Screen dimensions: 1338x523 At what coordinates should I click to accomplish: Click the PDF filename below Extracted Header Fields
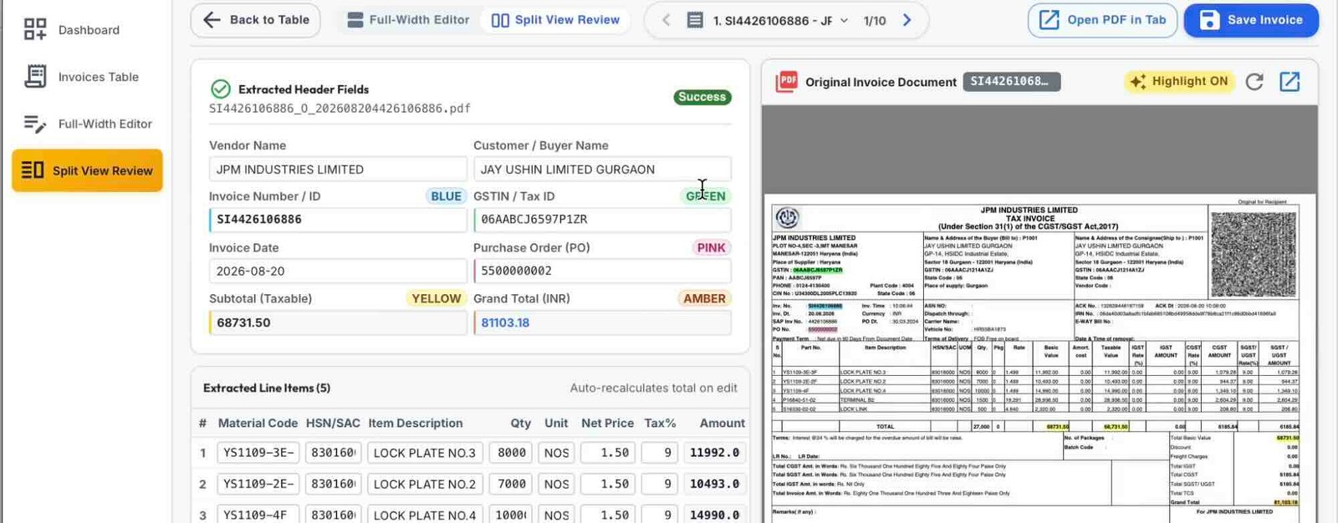tap(340, 109)
